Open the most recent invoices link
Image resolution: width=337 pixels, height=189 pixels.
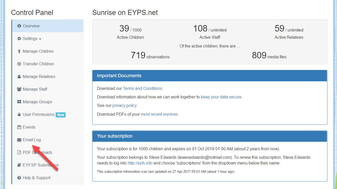point(159,114)
